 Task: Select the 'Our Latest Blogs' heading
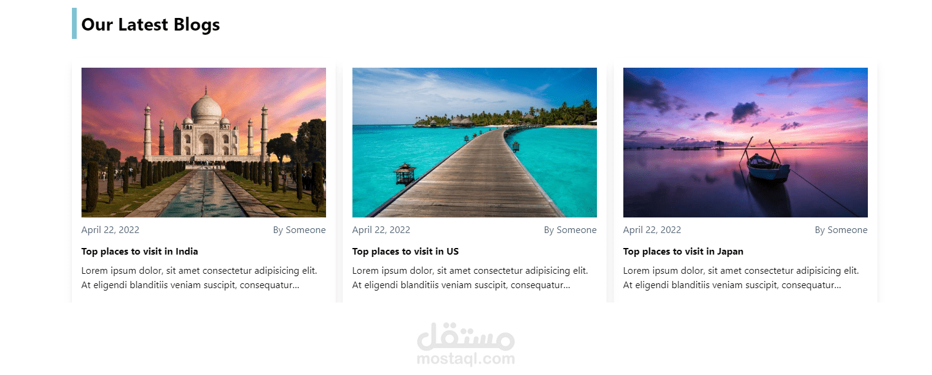point(150,25)
